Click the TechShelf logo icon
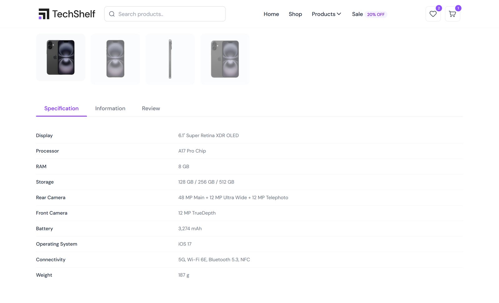This screenshot has height=303, width=499. (x=44, y=14)
